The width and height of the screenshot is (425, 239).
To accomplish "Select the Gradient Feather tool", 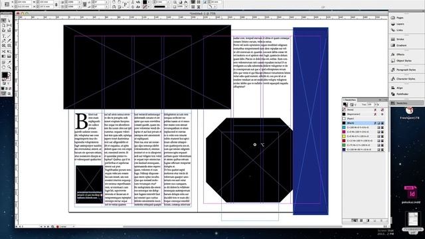I will pyautogui.click(x=9, y=56).
